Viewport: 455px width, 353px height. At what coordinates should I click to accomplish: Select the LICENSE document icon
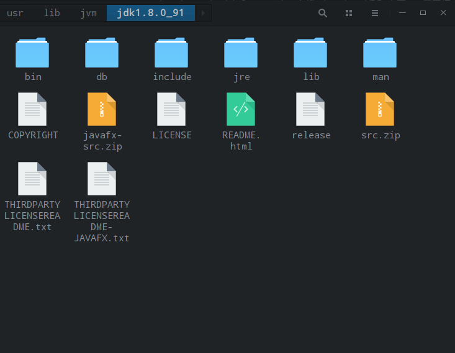(171, 109)
